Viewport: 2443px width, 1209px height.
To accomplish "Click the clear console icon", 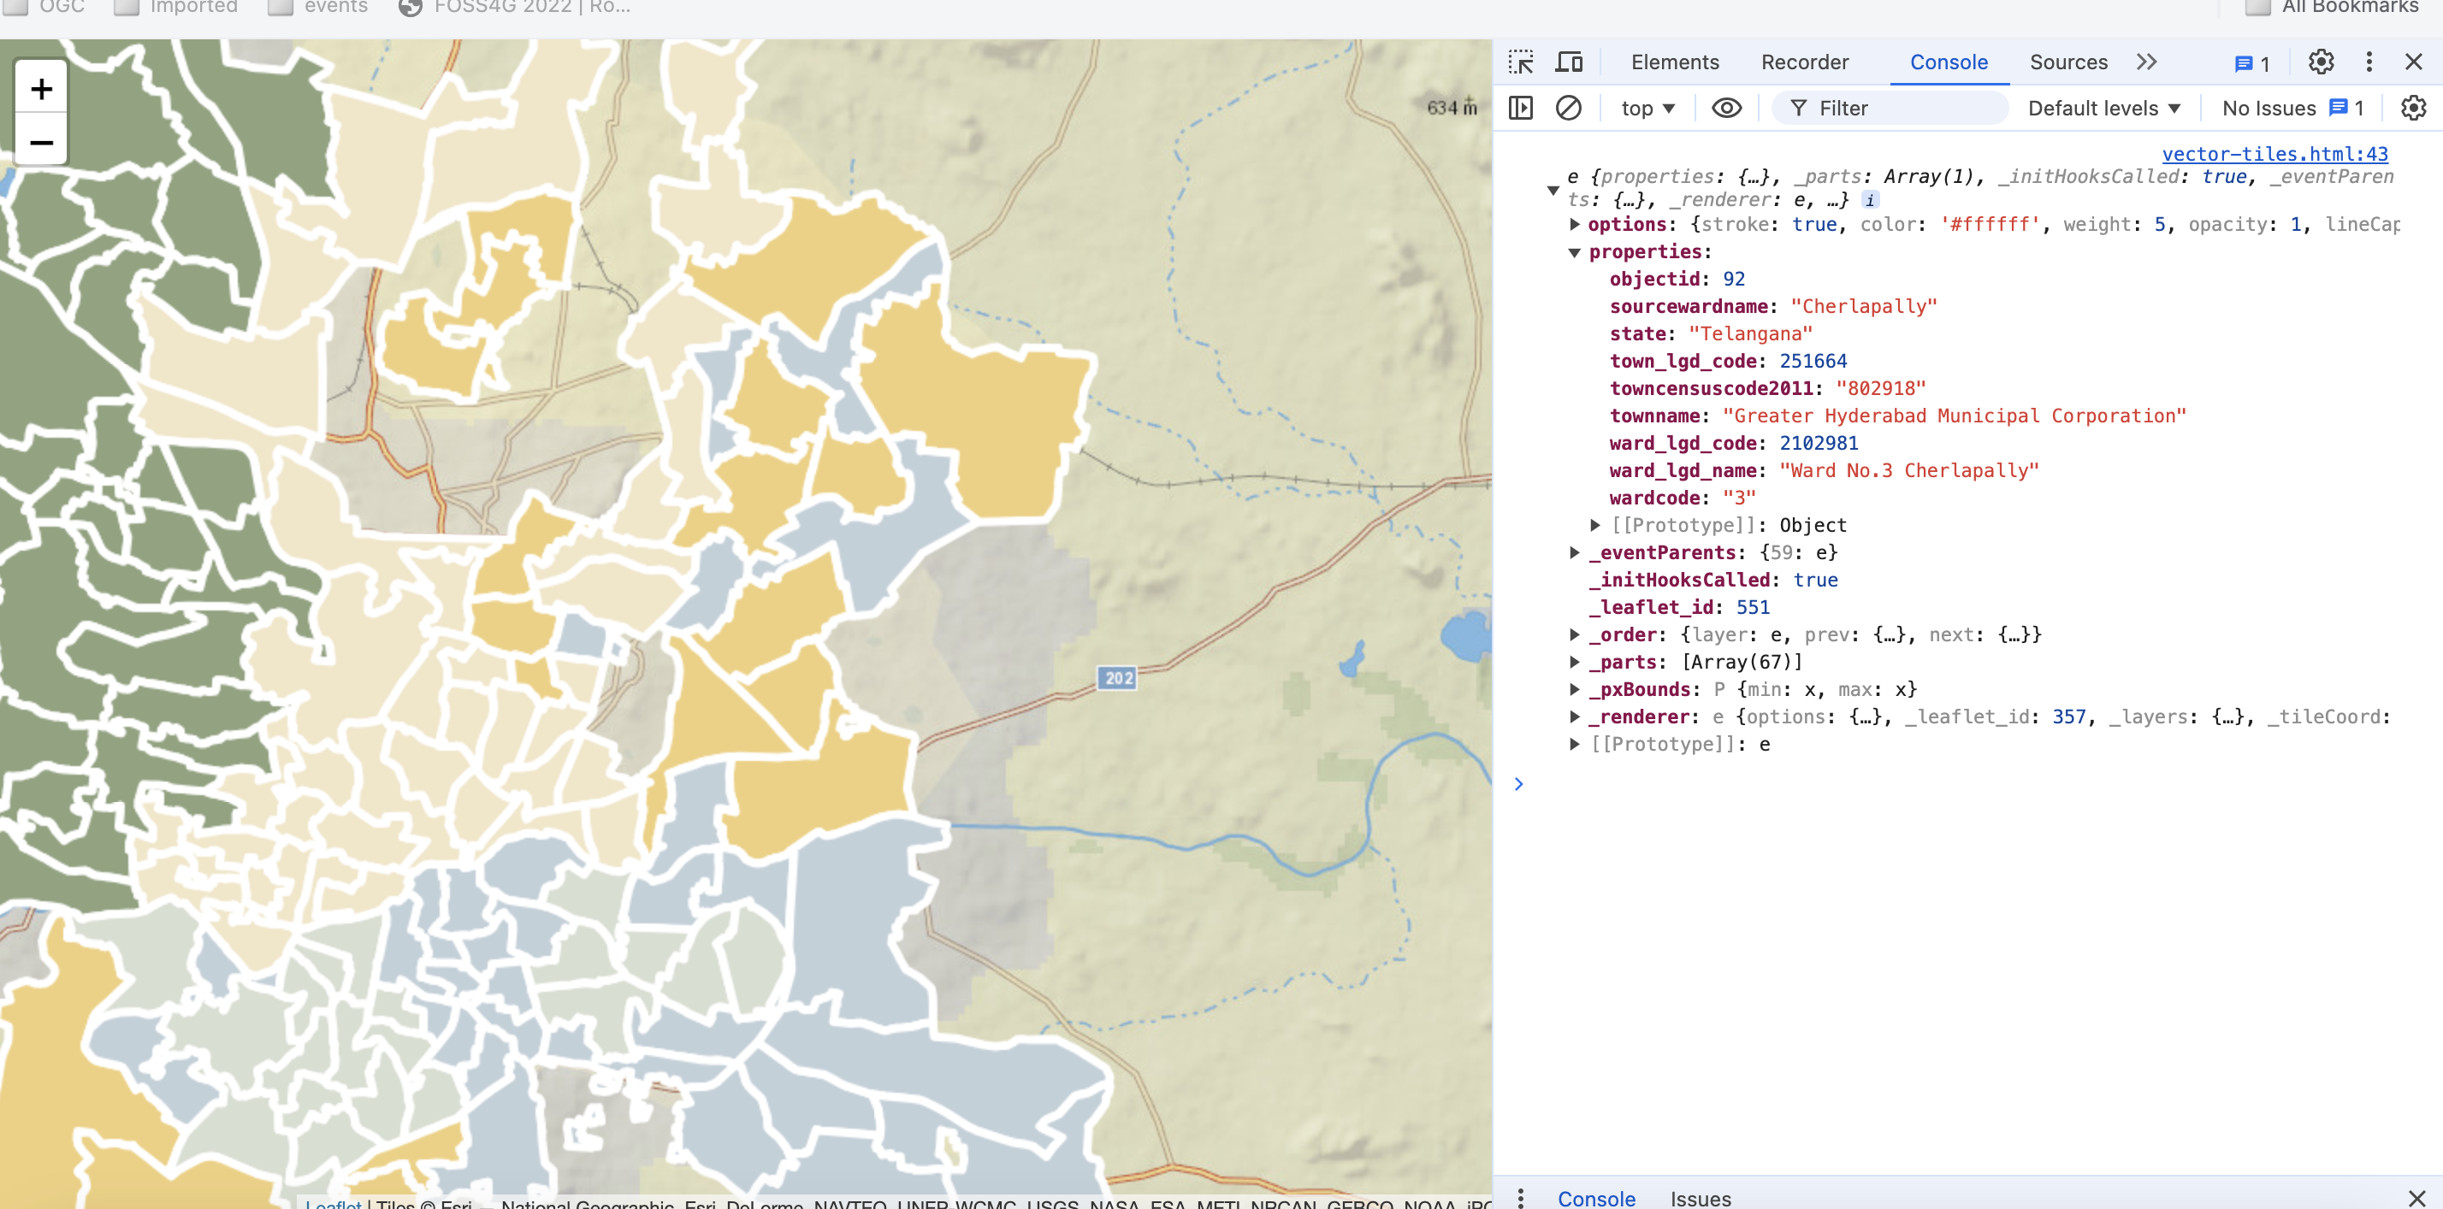I will (x=1569, y=108).
